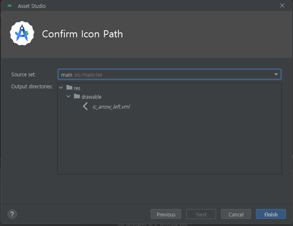Click the disabled Next button
Screen dimensions: 293x226
tap(201, 214)
